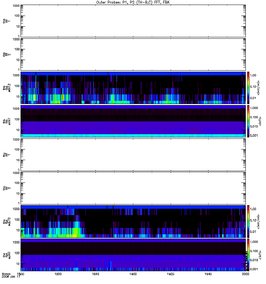Select the thb edc12 mV/m color bar
266x284 pixels.
coord(248,88)
